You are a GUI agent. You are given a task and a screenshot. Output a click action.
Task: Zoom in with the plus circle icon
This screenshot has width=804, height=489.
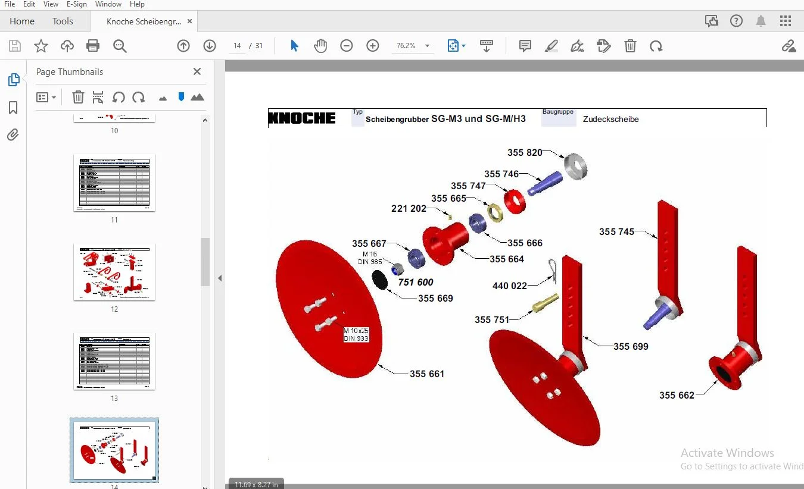tap(373, 46)
